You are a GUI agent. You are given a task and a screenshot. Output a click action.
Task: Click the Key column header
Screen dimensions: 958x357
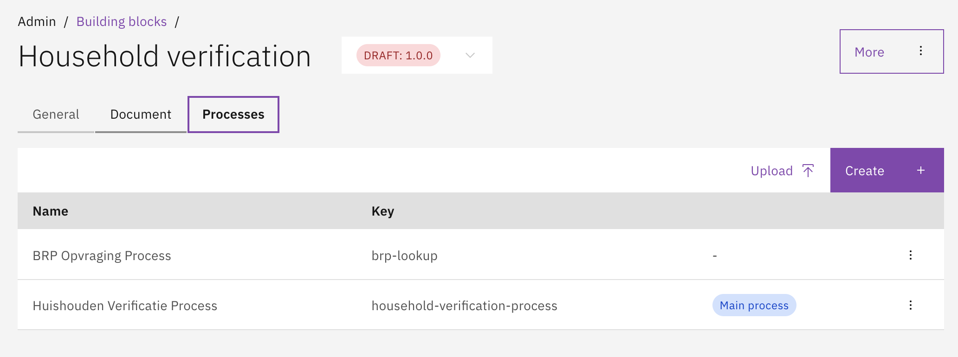pyautogui.click(x=382, y=211)
